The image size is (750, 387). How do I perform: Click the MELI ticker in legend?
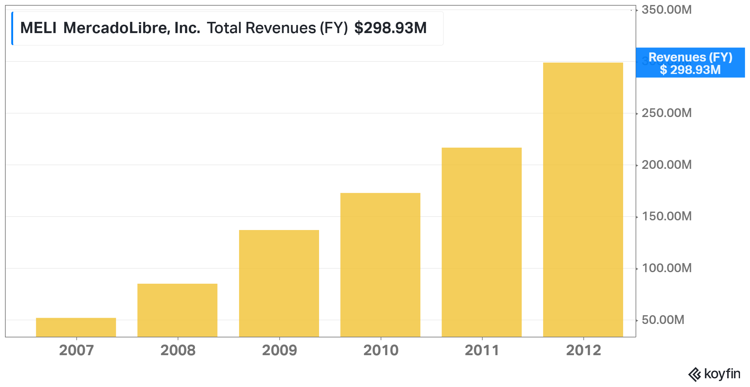point(38,28)
